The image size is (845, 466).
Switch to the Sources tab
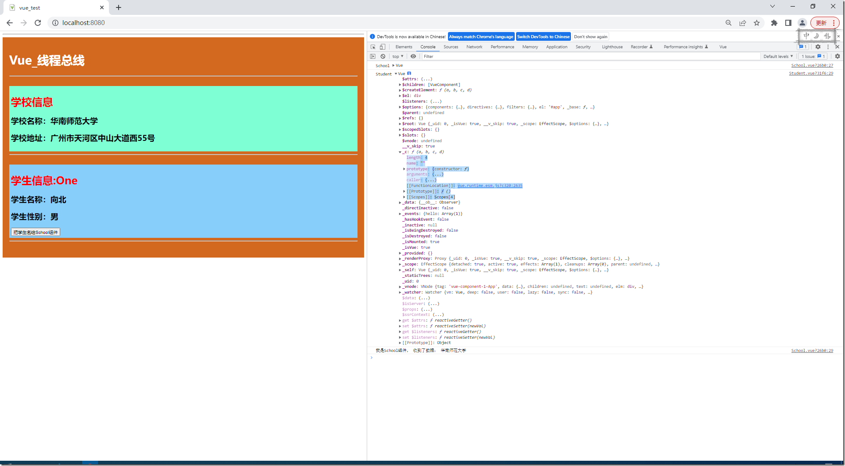pyautogui.click(x=451, y=47)
